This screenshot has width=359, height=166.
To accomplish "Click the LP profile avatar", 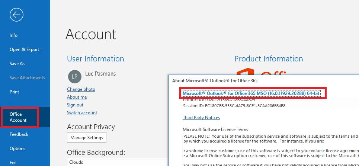I will coord(75,77).
